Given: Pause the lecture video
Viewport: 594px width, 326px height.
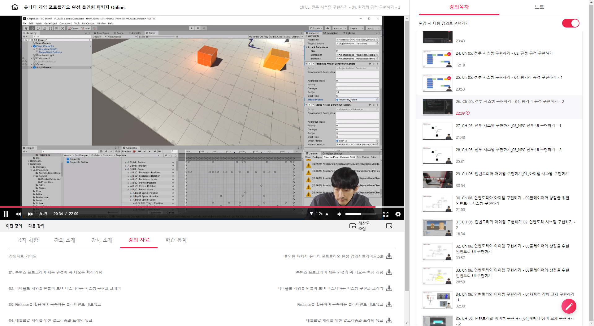Looking at the screenshot, I should [6, 214].
